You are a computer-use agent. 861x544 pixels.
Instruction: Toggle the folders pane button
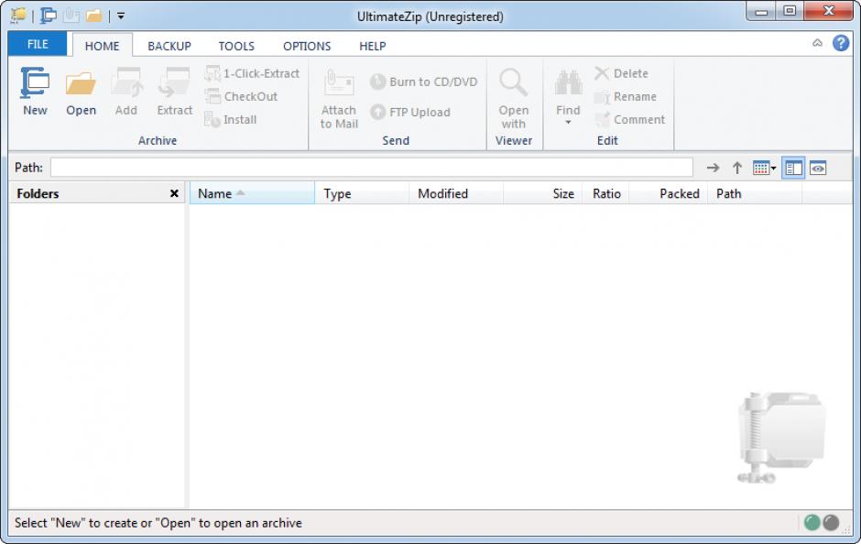[793, 168]
